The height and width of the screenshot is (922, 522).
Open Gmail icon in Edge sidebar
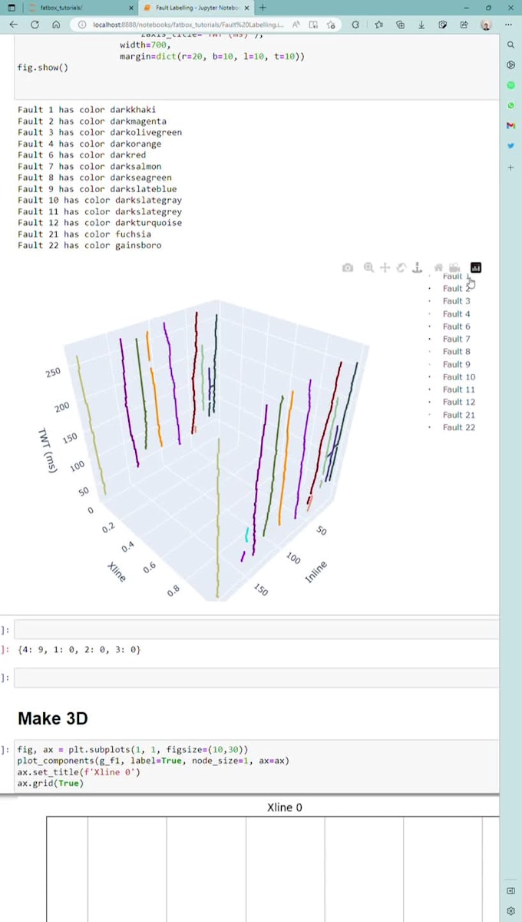point(511,124)
